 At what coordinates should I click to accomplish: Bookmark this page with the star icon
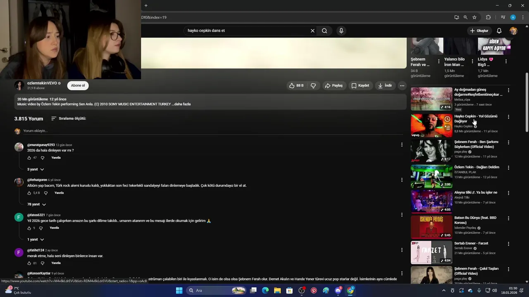(474, 17)
